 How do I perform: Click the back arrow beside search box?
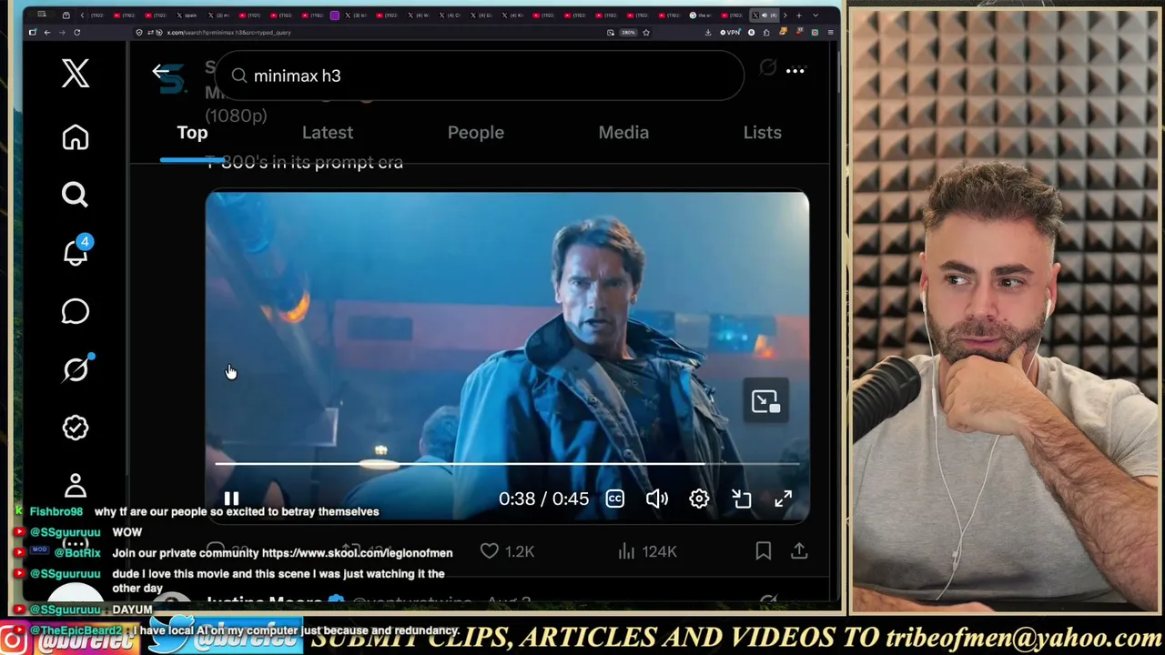pyautogui.click(x=161, y=72)
